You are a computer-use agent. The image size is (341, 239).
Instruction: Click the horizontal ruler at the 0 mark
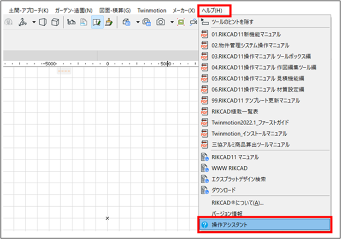(107, 63)
